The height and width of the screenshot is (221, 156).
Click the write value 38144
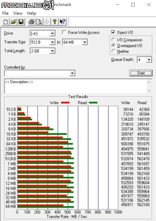(x=128, y=109)
